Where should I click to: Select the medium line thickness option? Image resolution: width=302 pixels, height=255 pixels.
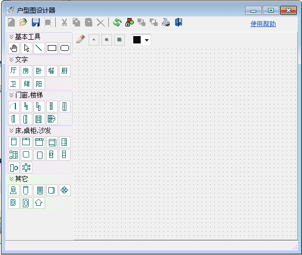[x=107, y=40]
